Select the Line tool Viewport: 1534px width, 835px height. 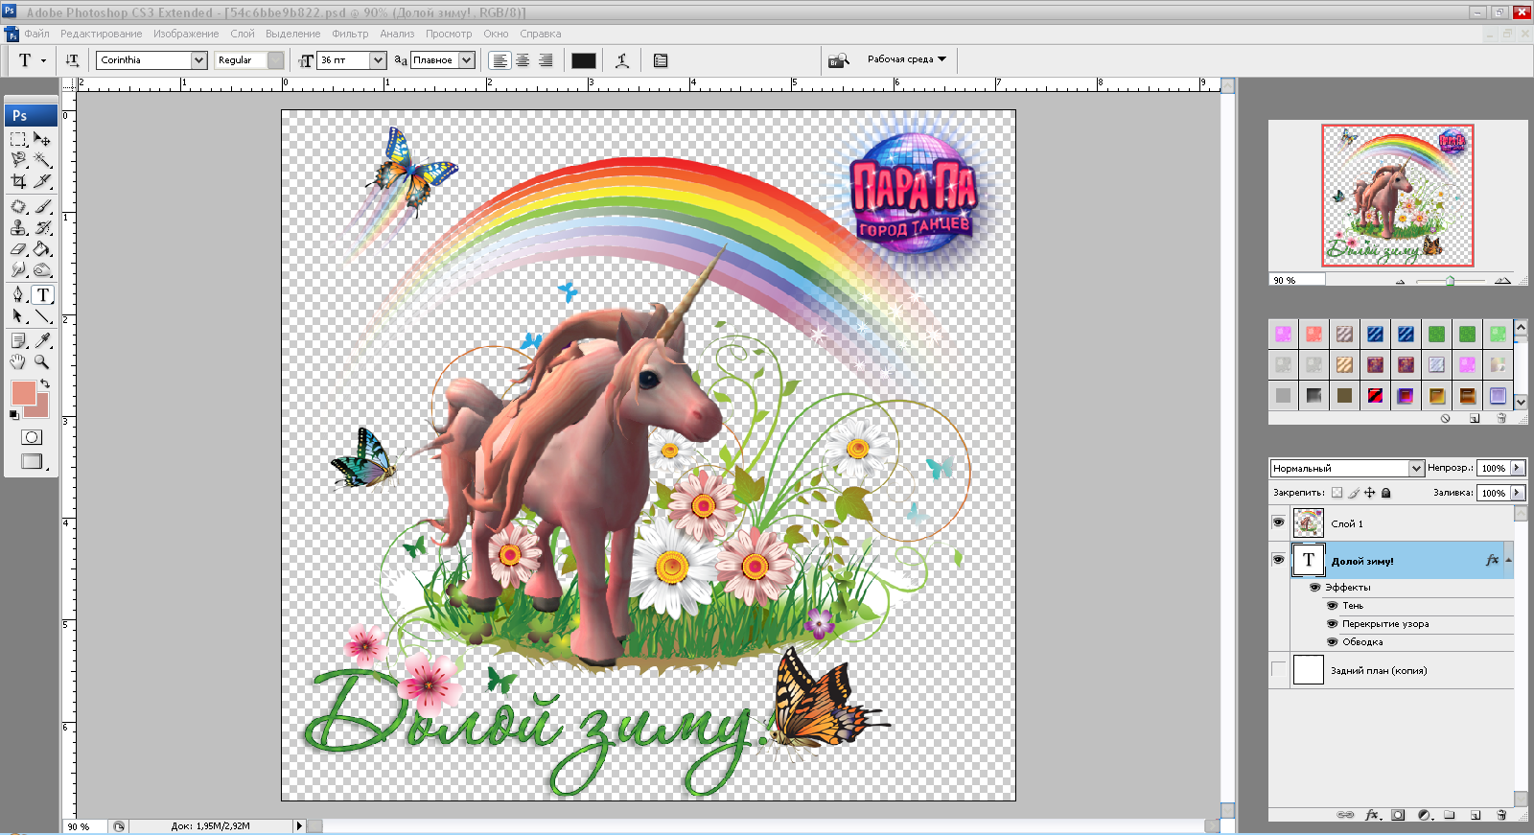click(x=42, y=315)
